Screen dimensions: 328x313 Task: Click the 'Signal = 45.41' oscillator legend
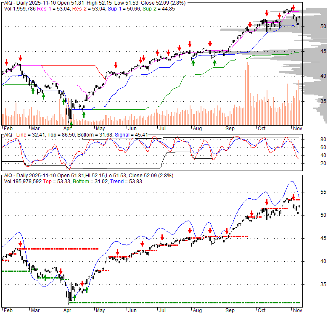[131, 135]
